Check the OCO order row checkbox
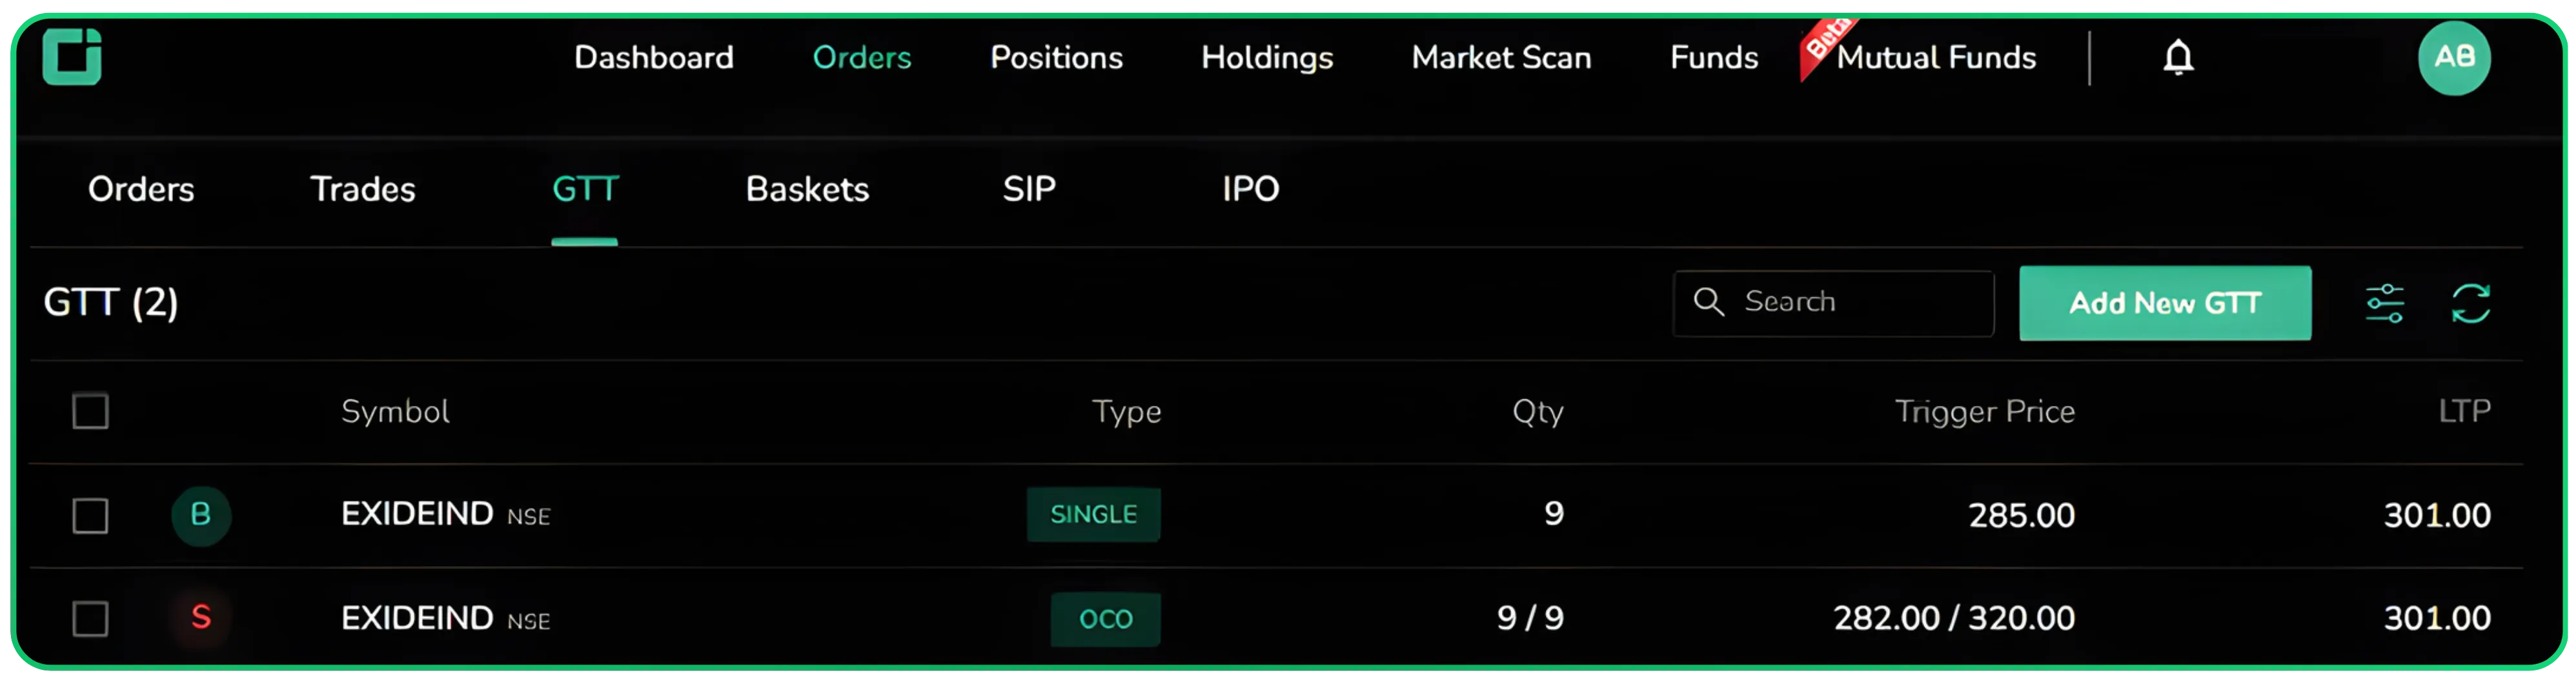Viewport: 2576px width, 684px height. 90,620
